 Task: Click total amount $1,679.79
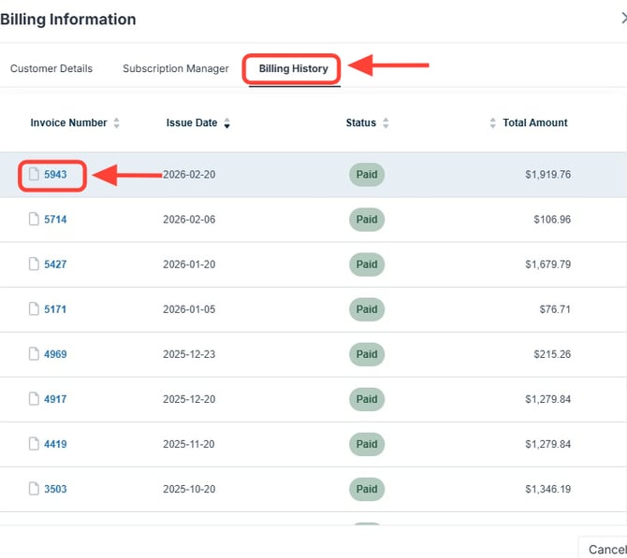547,265
